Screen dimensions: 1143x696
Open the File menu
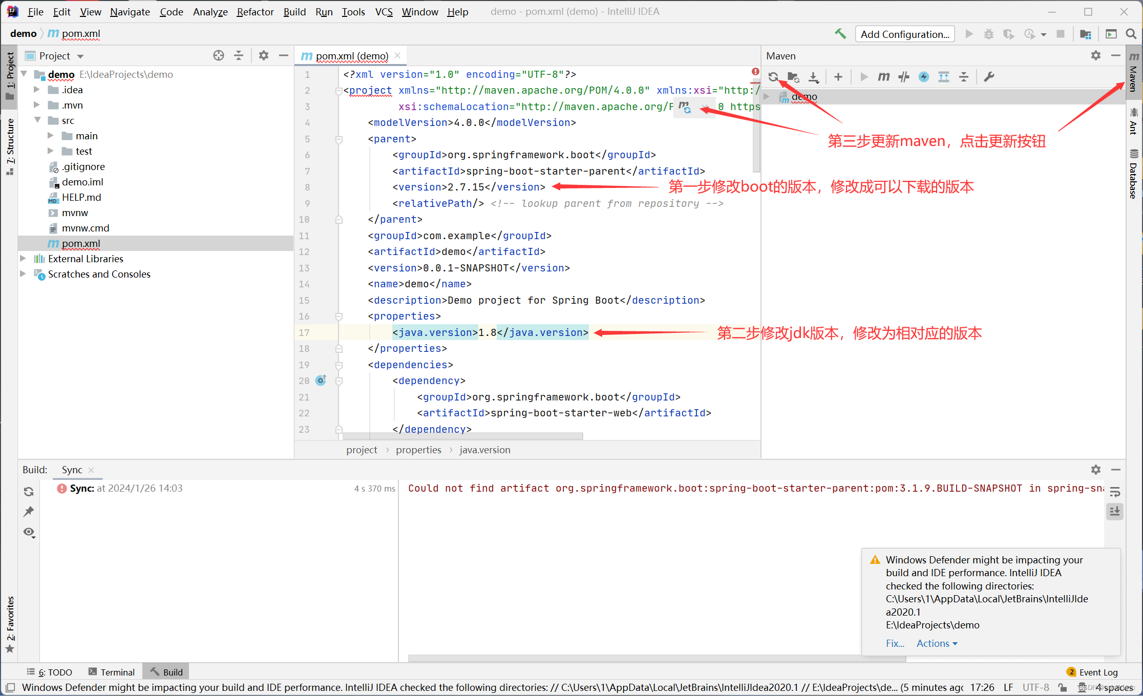[35, 11]
